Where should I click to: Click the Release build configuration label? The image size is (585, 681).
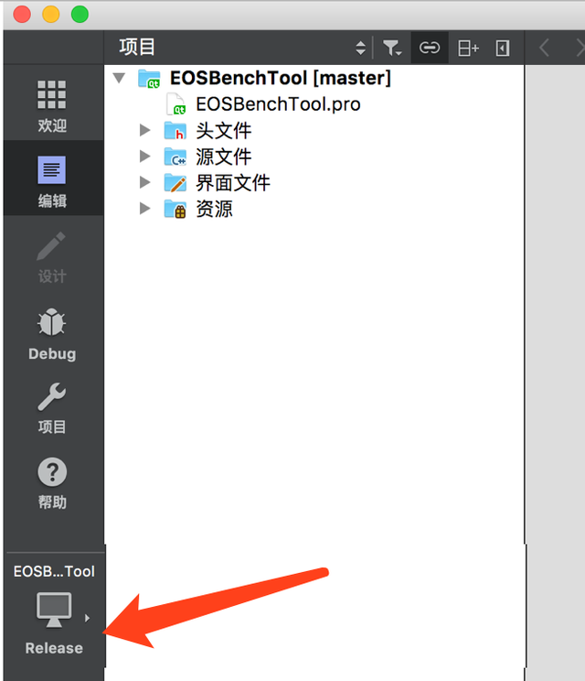point(54,648)
